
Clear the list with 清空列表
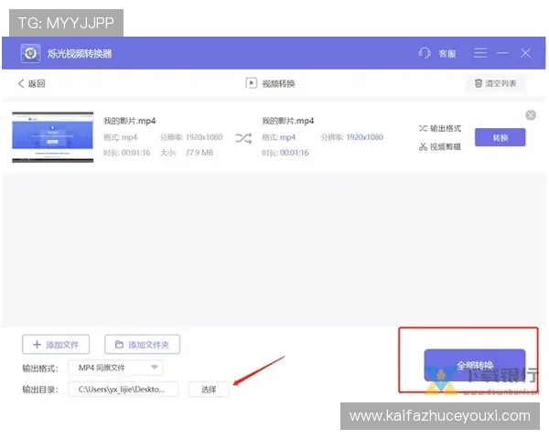pos(495,83)
